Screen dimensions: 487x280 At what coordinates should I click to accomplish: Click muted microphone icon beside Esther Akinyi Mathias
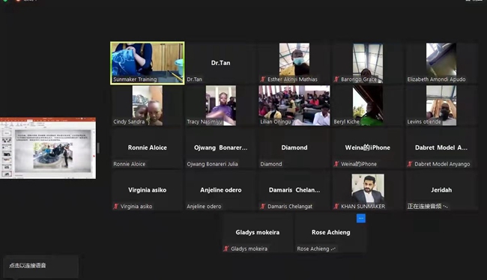[263, 79]
